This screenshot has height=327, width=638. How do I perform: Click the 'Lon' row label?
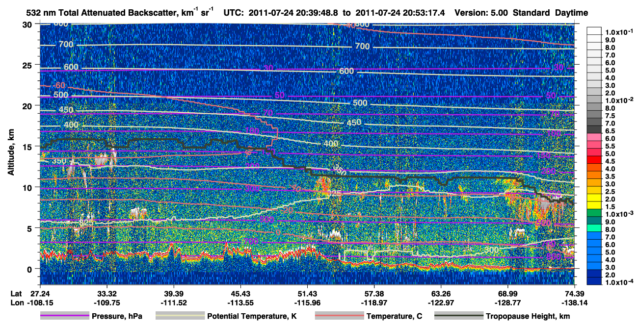click(x=17, y=302)
